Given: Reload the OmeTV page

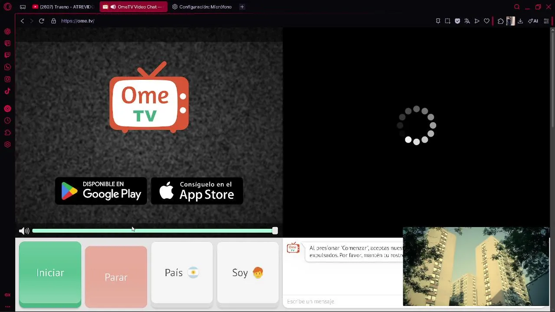Looking at the screenshot, I should (42, 21).
